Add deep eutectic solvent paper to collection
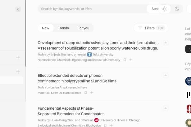 pos(131,60)
